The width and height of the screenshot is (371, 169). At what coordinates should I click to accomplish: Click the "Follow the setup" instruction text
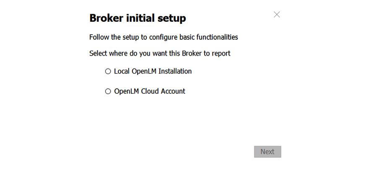(x=163, y=37)
